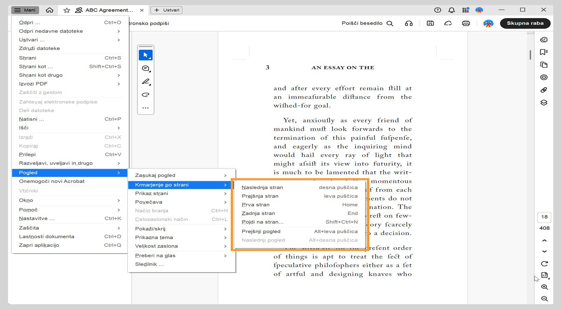561x310 pixels.
Task: Click the headphones read aloud icon
Action: [409, 23]
